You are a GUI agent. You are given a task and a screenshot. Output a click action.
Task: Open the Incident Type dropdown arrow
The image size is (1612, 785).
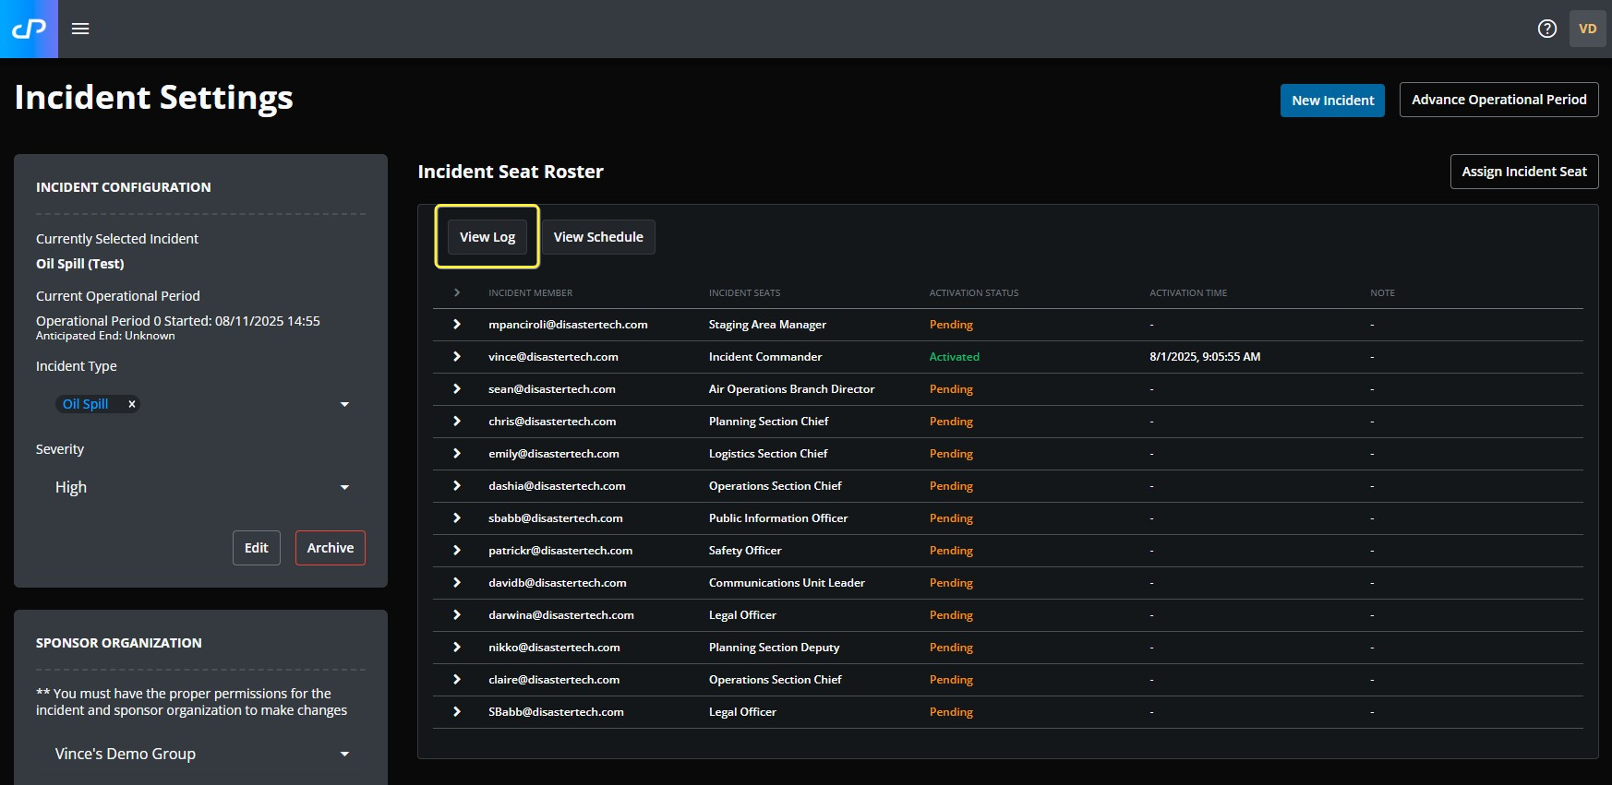click(344, 404)
